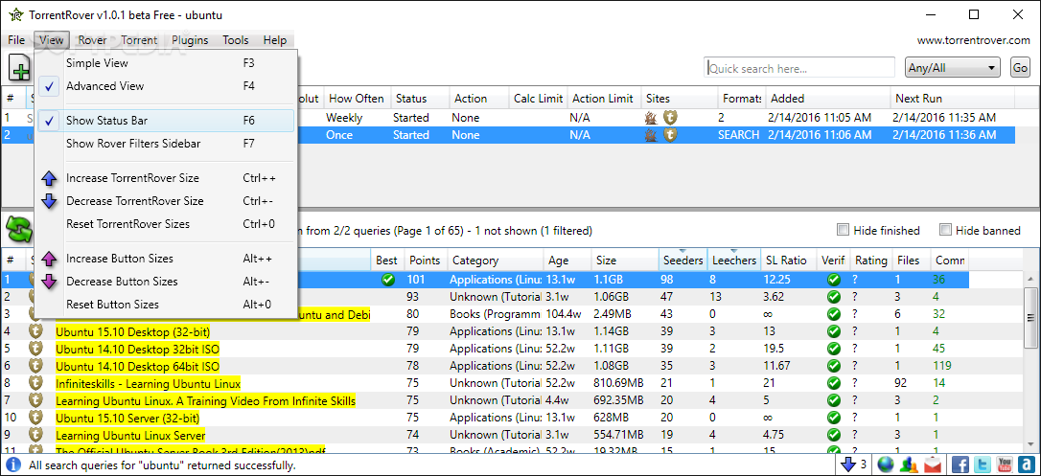Click the Status column header
This screenshot has width=1041, height=476.
pos(420,98)
